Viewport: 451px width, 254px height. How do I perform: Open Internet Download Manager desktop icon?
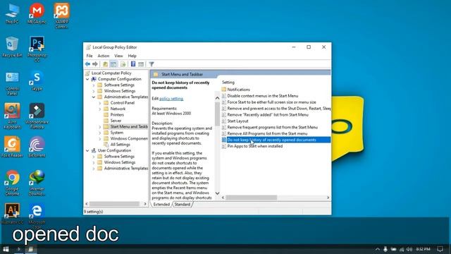(37, 183)
